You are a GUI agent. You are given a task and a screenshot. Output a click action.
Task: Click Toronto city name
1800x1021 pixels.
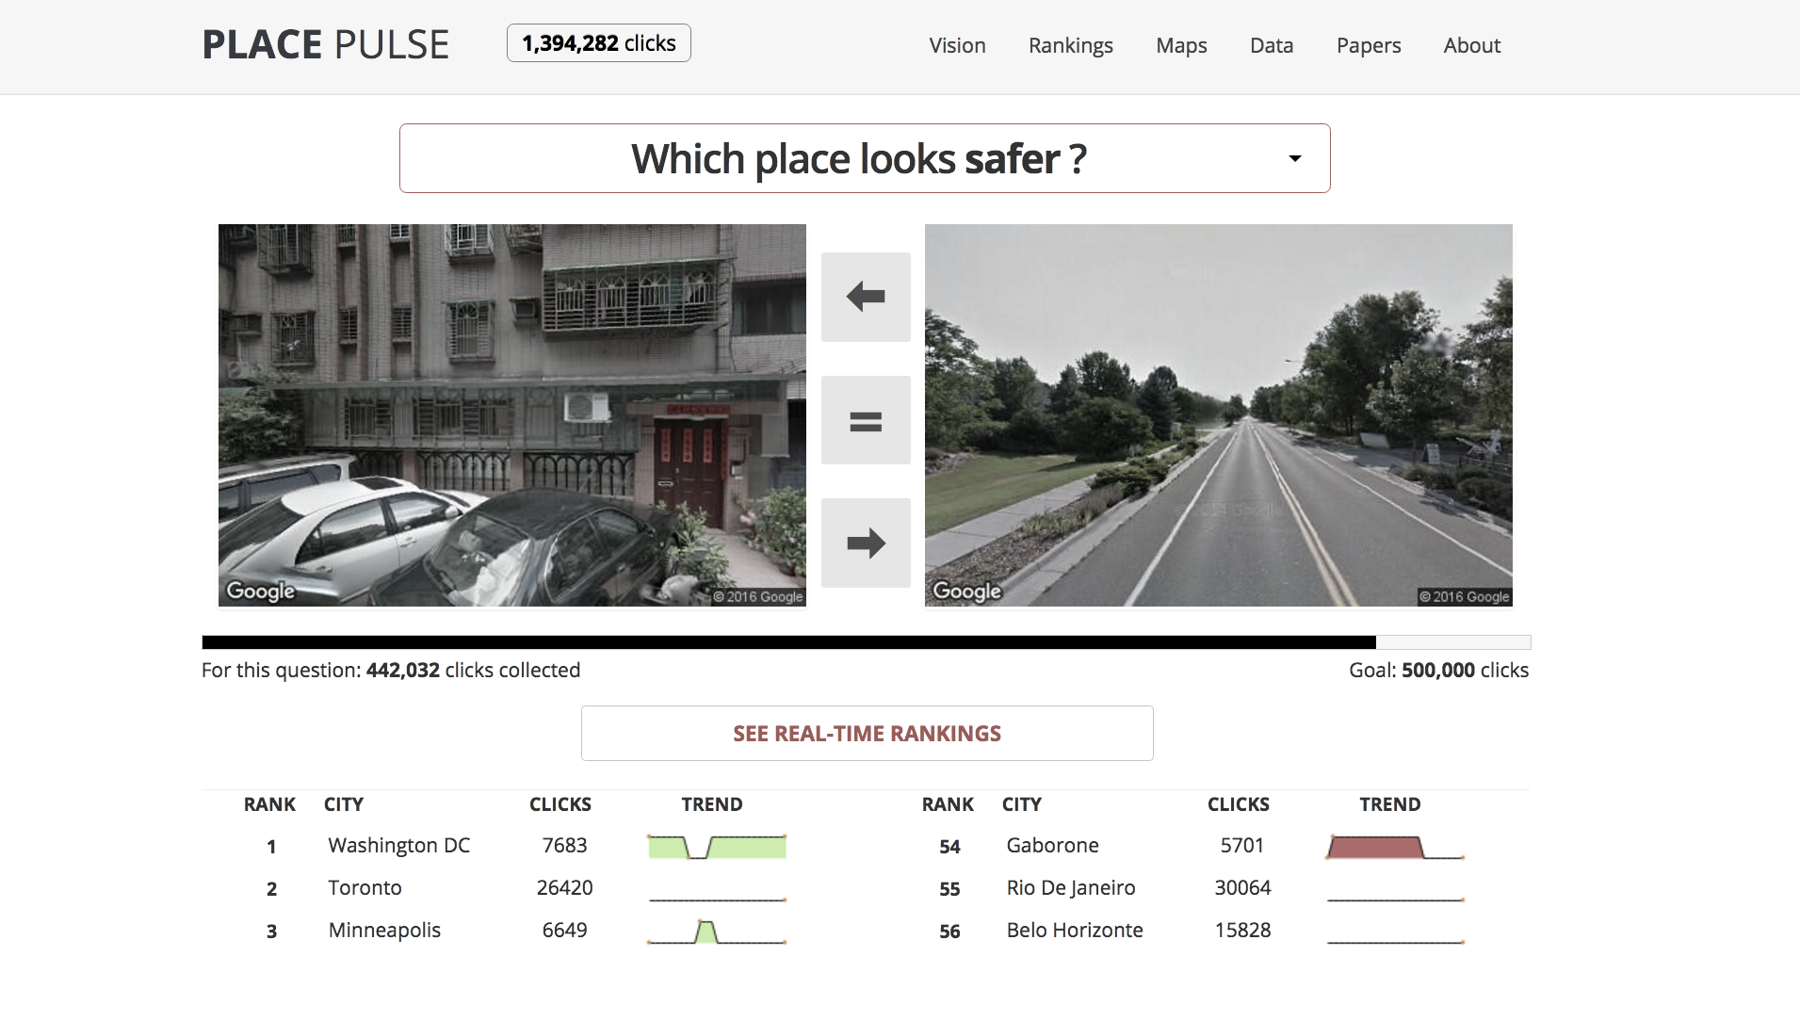pos(365,887)
